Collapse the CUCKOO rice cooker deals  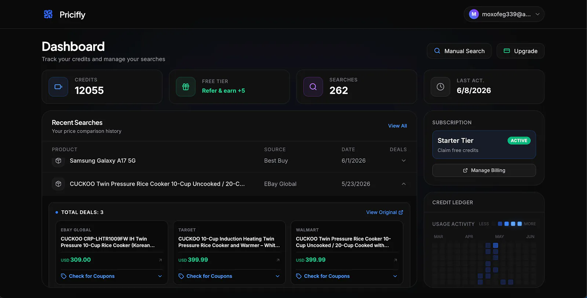point(404,184)
